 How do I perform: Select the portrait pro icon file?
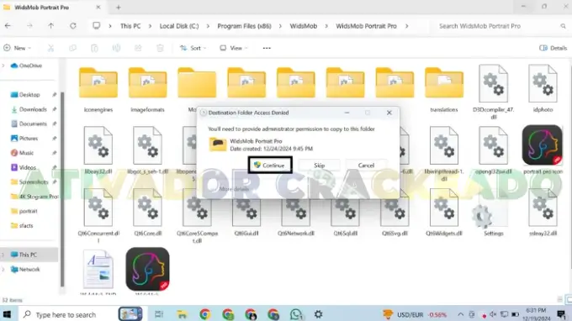(x=543, y=150)
